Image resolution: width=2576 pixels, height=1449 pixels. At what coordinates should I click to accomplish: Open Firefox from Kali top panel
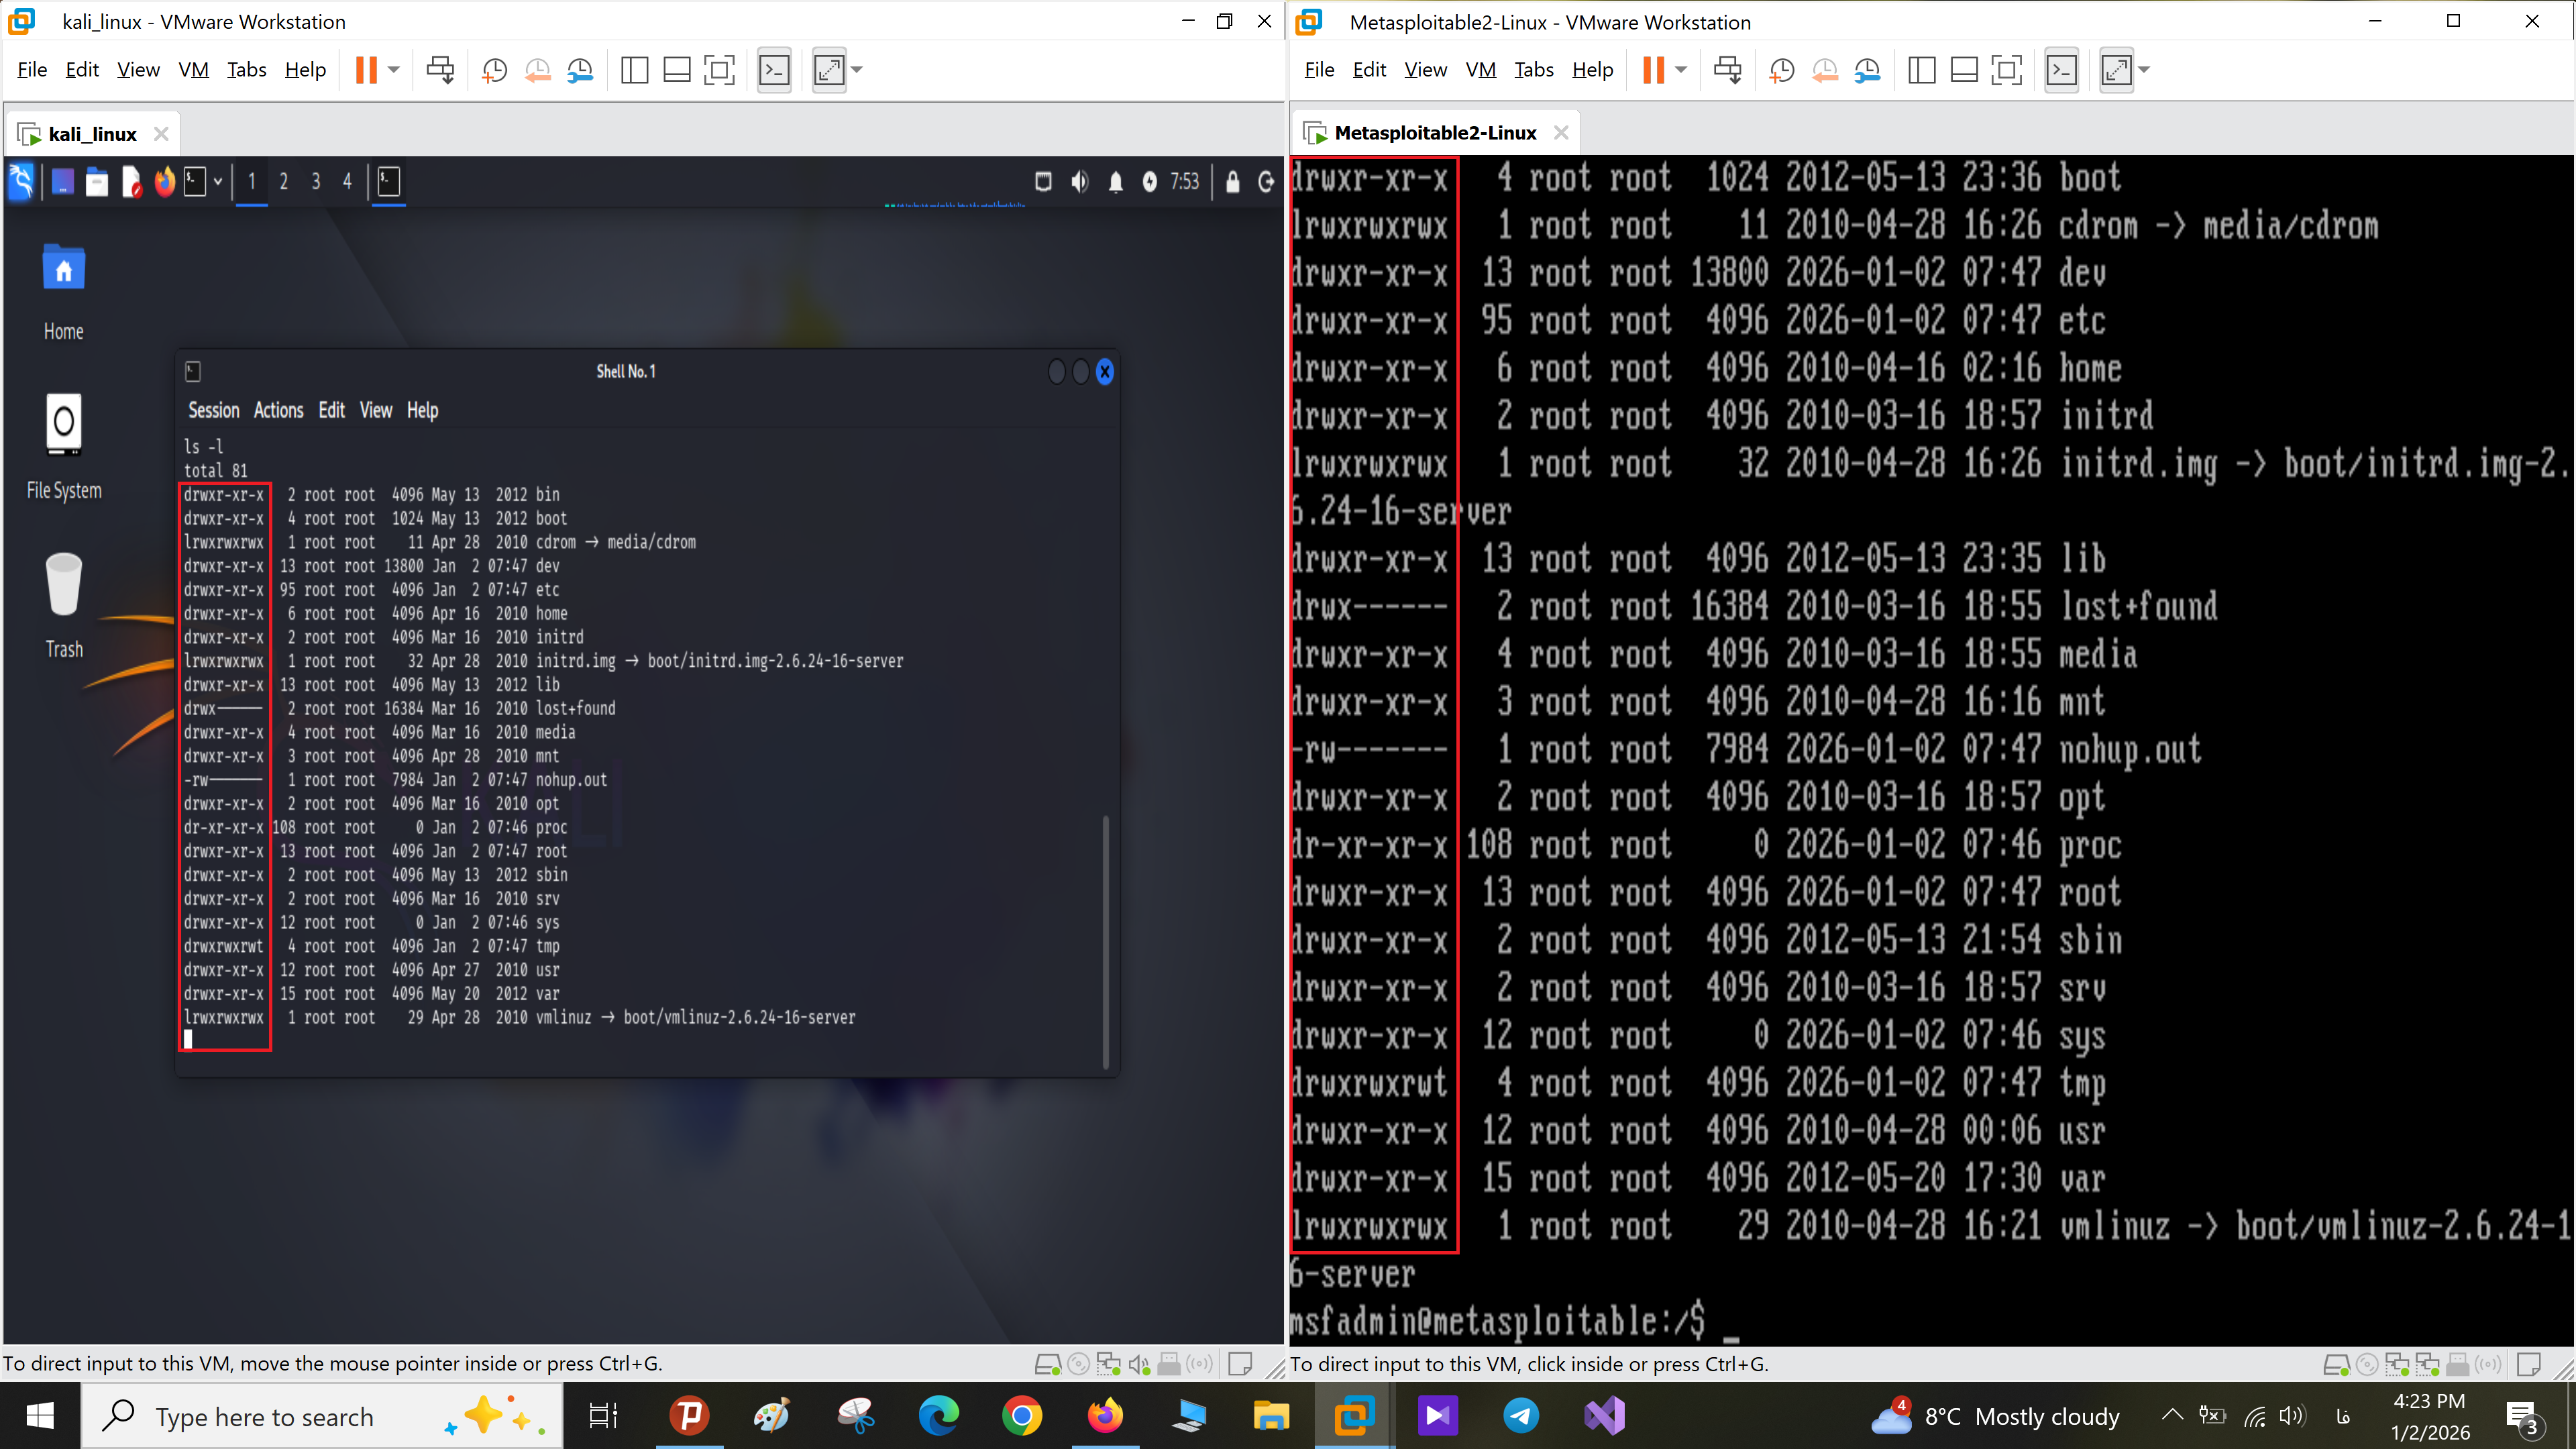tap(165, 182)
